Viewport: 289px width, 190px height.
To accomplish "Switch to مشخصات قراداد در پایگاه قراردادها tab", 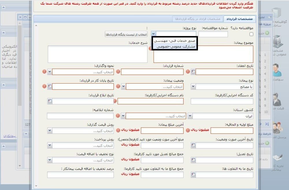I will [198, 19].
